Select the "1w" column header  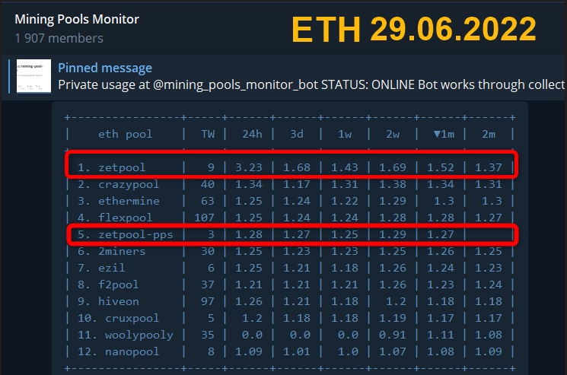tap(345, 134)
